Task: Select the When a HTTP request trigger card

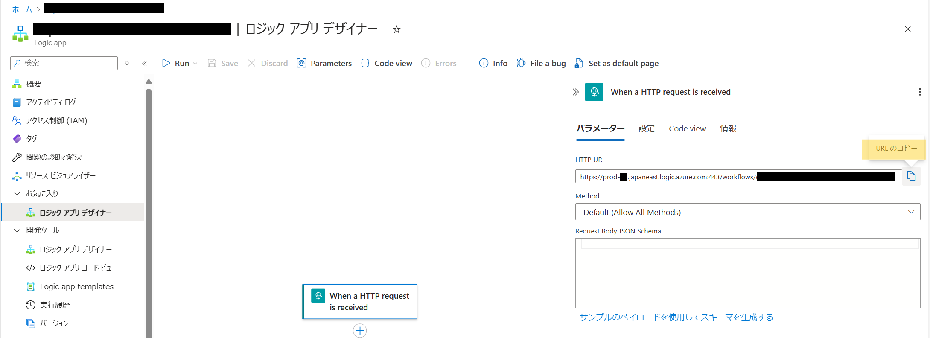Action: tap(360, 302)
